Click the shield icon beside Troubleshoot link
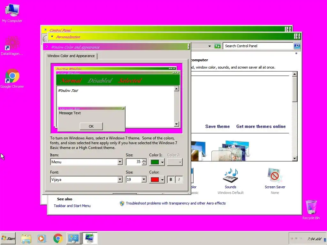This screenshot has width=327, height=245. tap(122, 203)
